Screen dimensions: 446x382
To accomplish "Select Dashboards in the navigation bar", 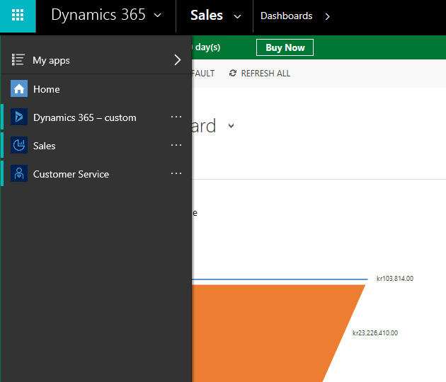I will tap(286, 16).
